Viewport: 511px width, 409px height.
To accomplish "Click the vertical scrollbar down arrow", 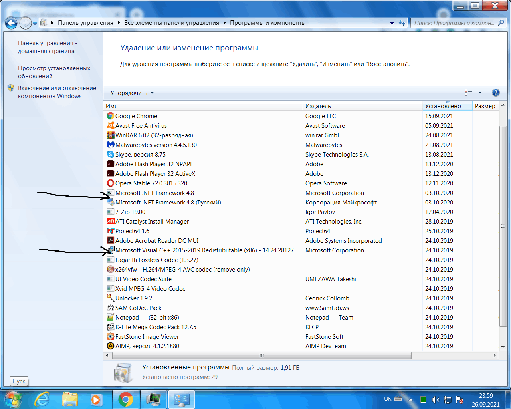I will coord(503,347).
